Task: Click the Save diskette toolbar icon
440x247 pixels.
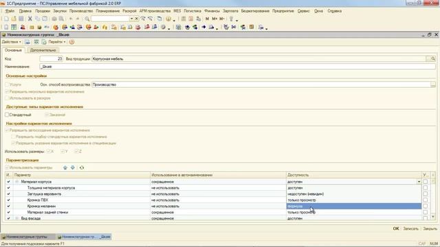Action: click(x=21, y=19)
